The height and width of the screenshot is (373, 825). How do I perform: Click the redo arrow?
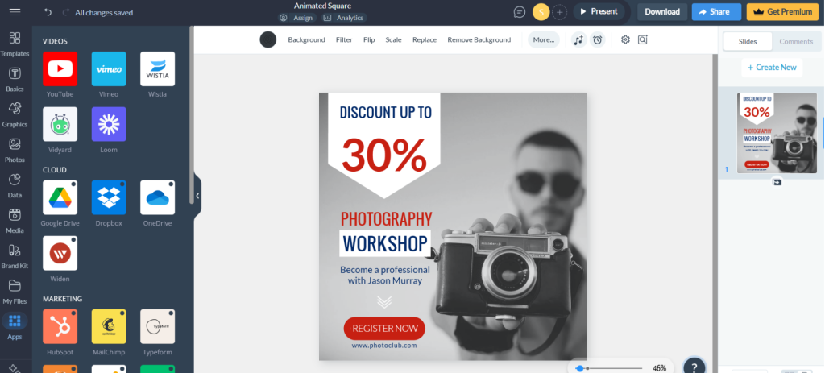65,12
